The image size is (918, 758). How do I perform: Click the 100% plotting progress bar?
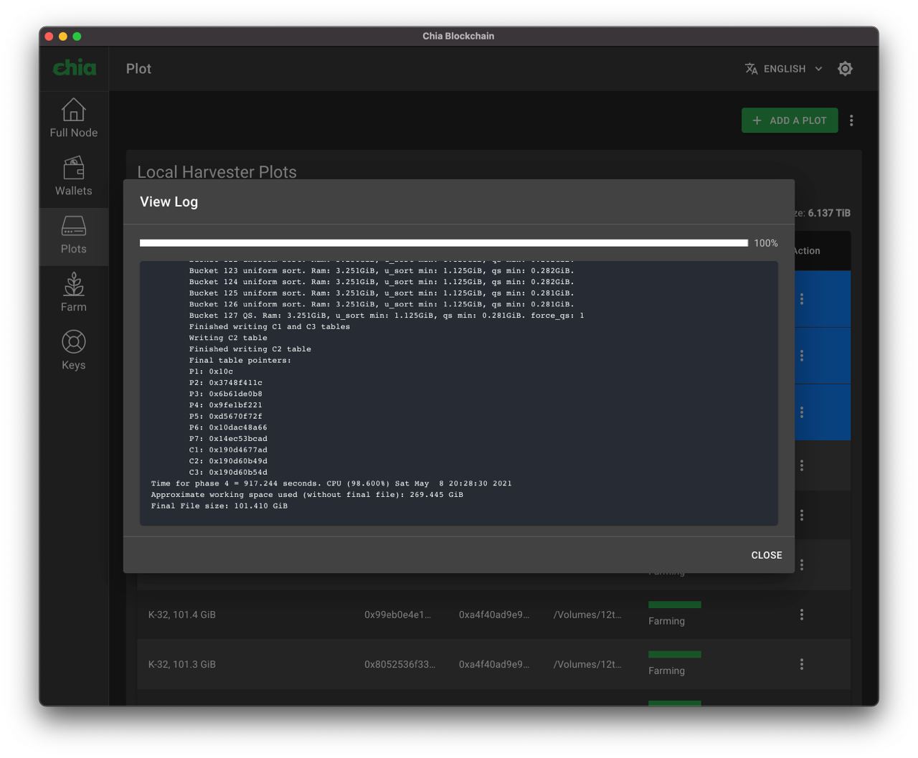coord(444,243)
